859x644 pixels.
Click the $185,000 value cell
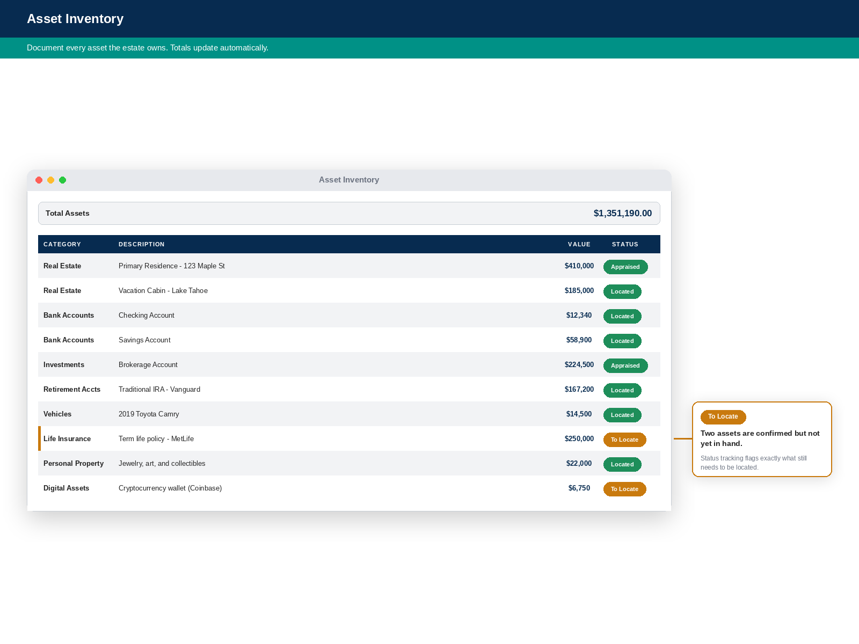[x=579, y=291]
